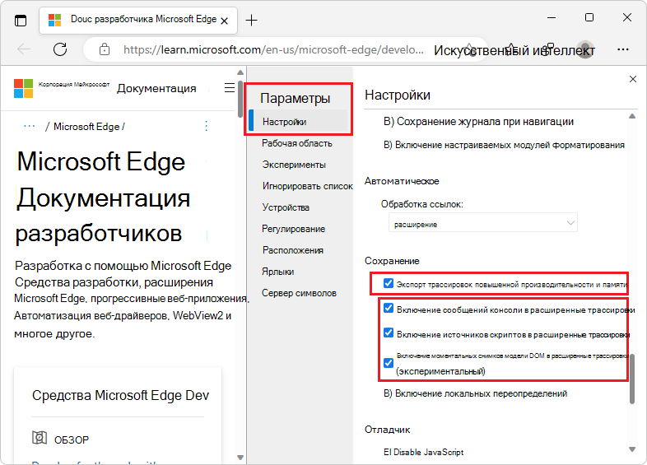
Task: Open the vertical dots more actions menu
Action: pyautogui.click(x=207, y=126)
